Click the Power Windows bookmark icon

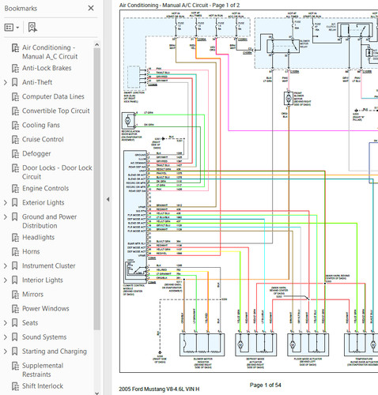(15, 309)
